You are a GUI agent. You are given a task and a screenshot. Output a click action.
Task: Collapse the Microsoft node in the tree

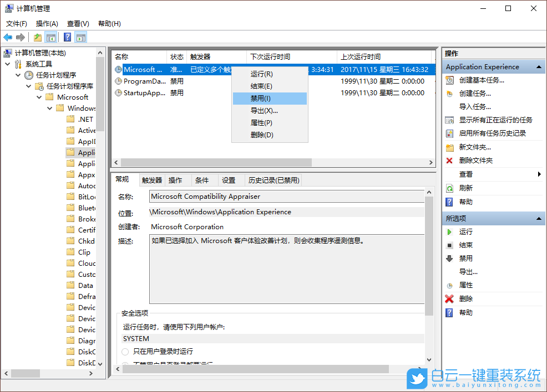[x=39, y=97]
